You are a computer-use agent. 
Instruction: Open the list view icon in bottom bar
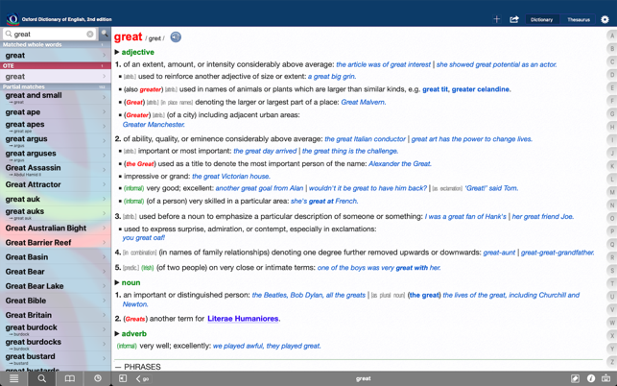coord(13,378)
